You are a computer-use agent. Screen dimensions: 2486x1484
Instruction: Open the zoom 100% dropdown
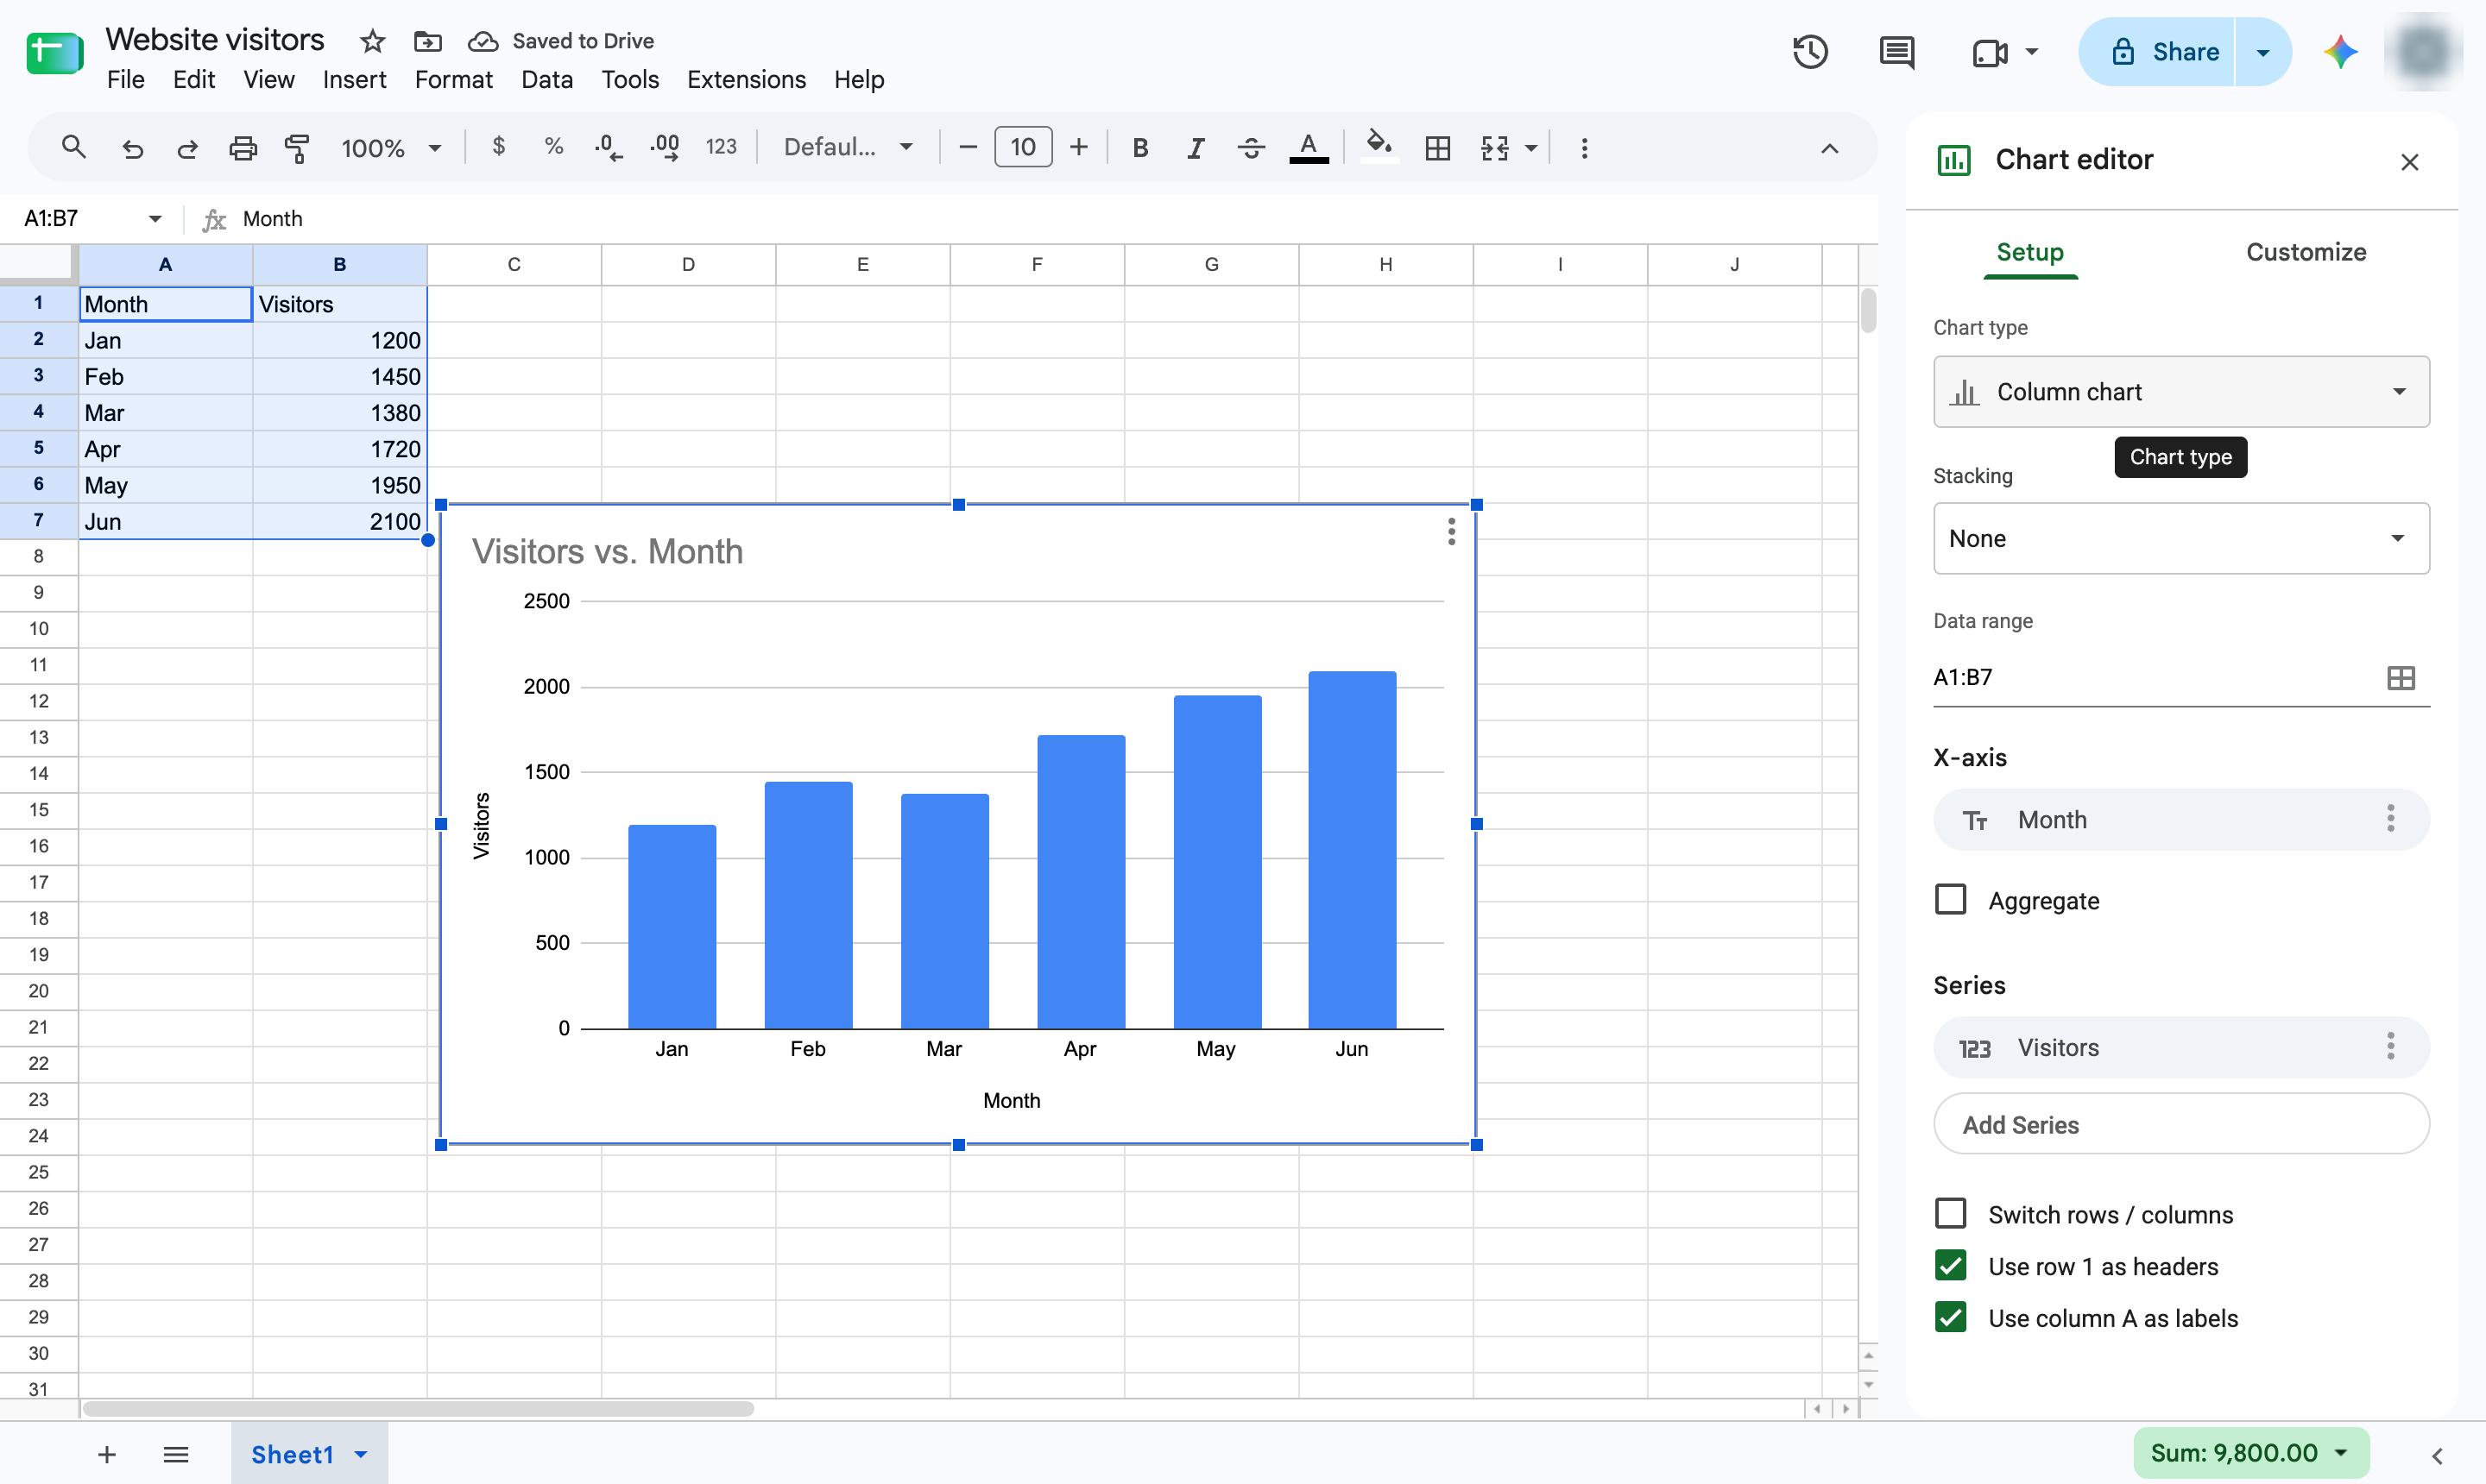391,148
